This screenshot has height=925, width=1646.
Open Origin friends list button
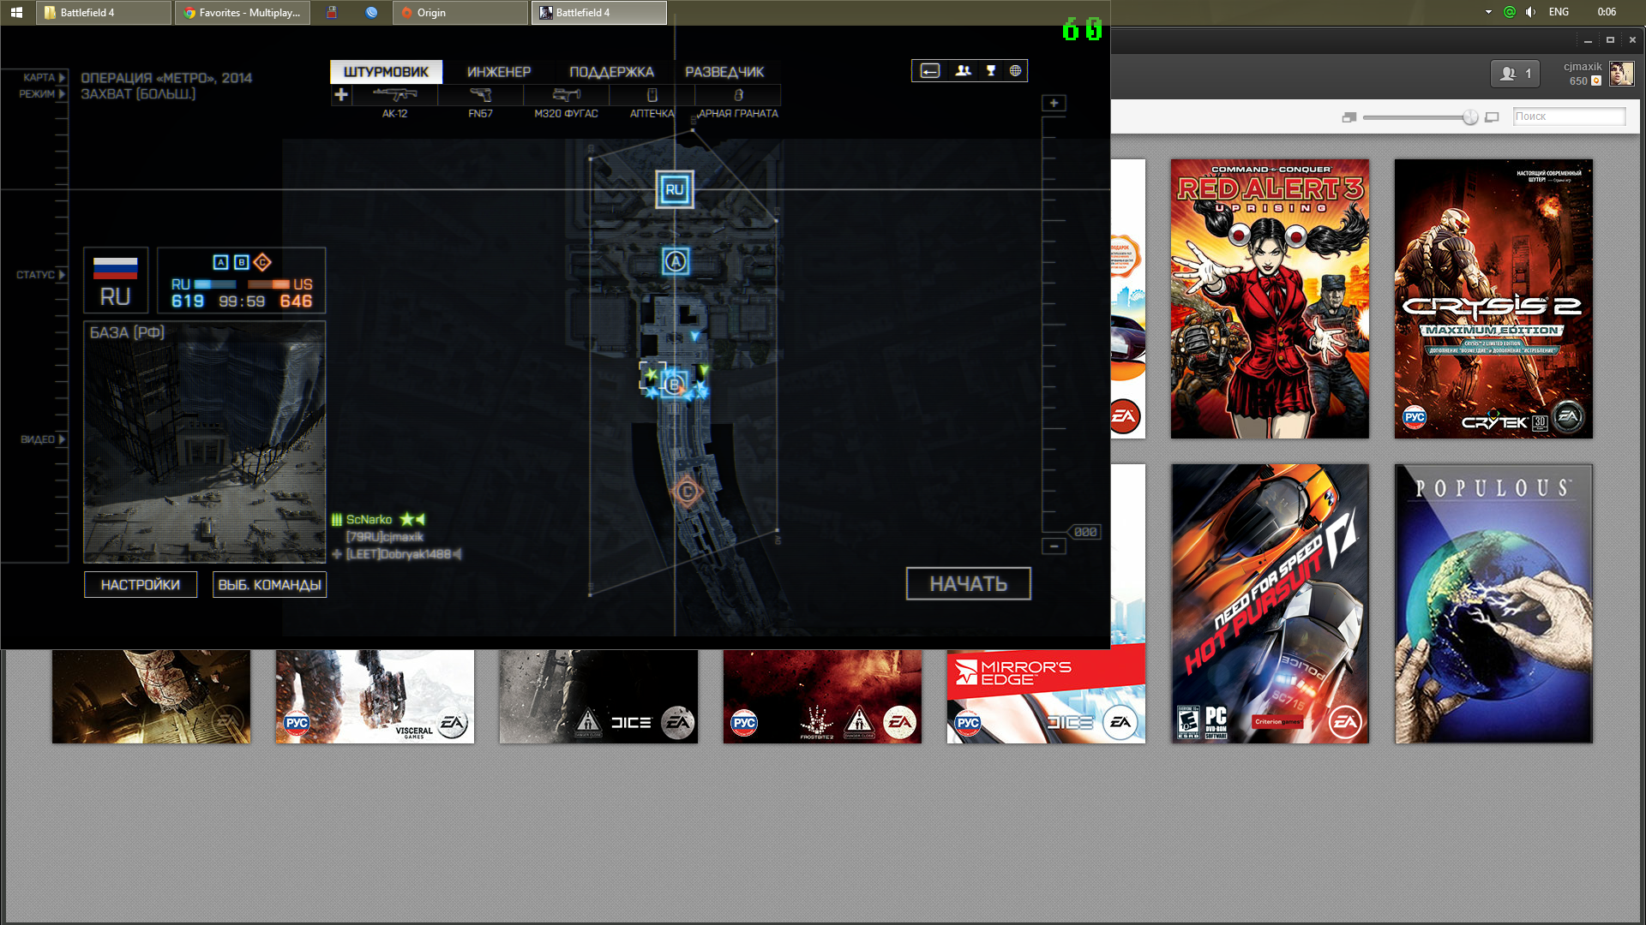[1516, 74]
